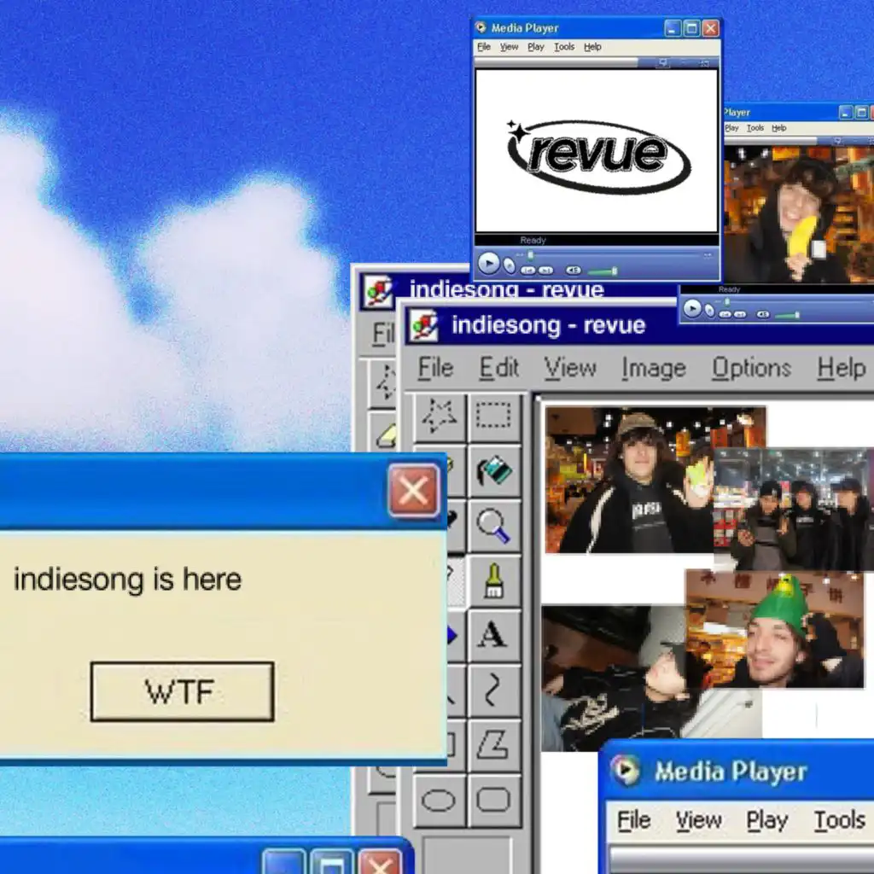Viewport: 874px width, 874px height.
Task: Open Tools menu in the banana video player
Action: (x=755, y=128)
